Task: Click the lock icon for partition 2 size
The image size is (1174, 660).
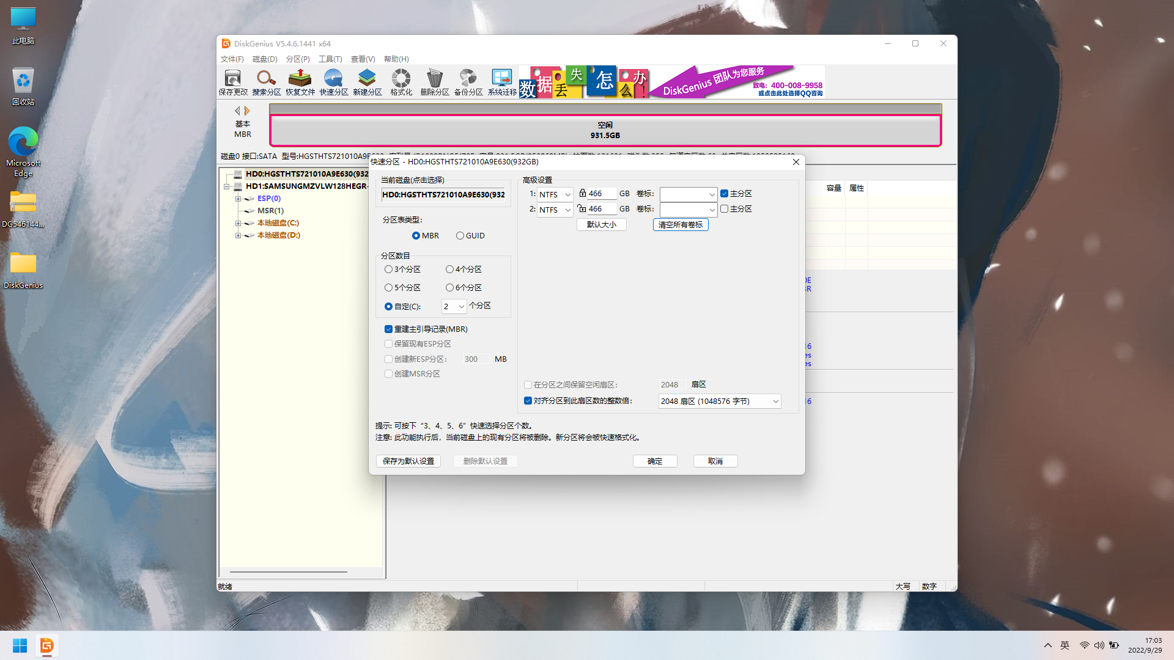Action: (582, 208)
